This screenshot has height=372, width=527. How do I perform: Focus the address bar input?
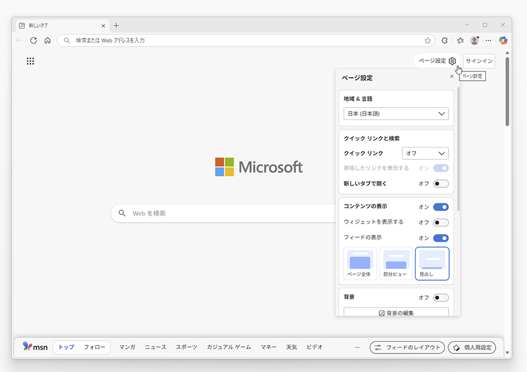tap(246, 40)
